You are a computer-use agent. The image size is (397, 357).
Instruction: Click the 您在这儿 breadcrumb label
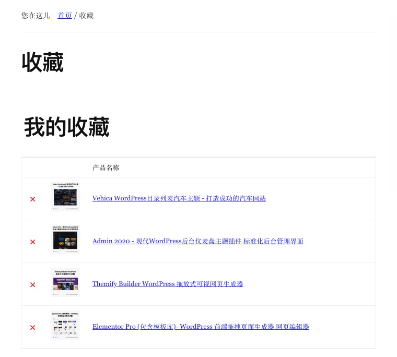coord(38,16)
